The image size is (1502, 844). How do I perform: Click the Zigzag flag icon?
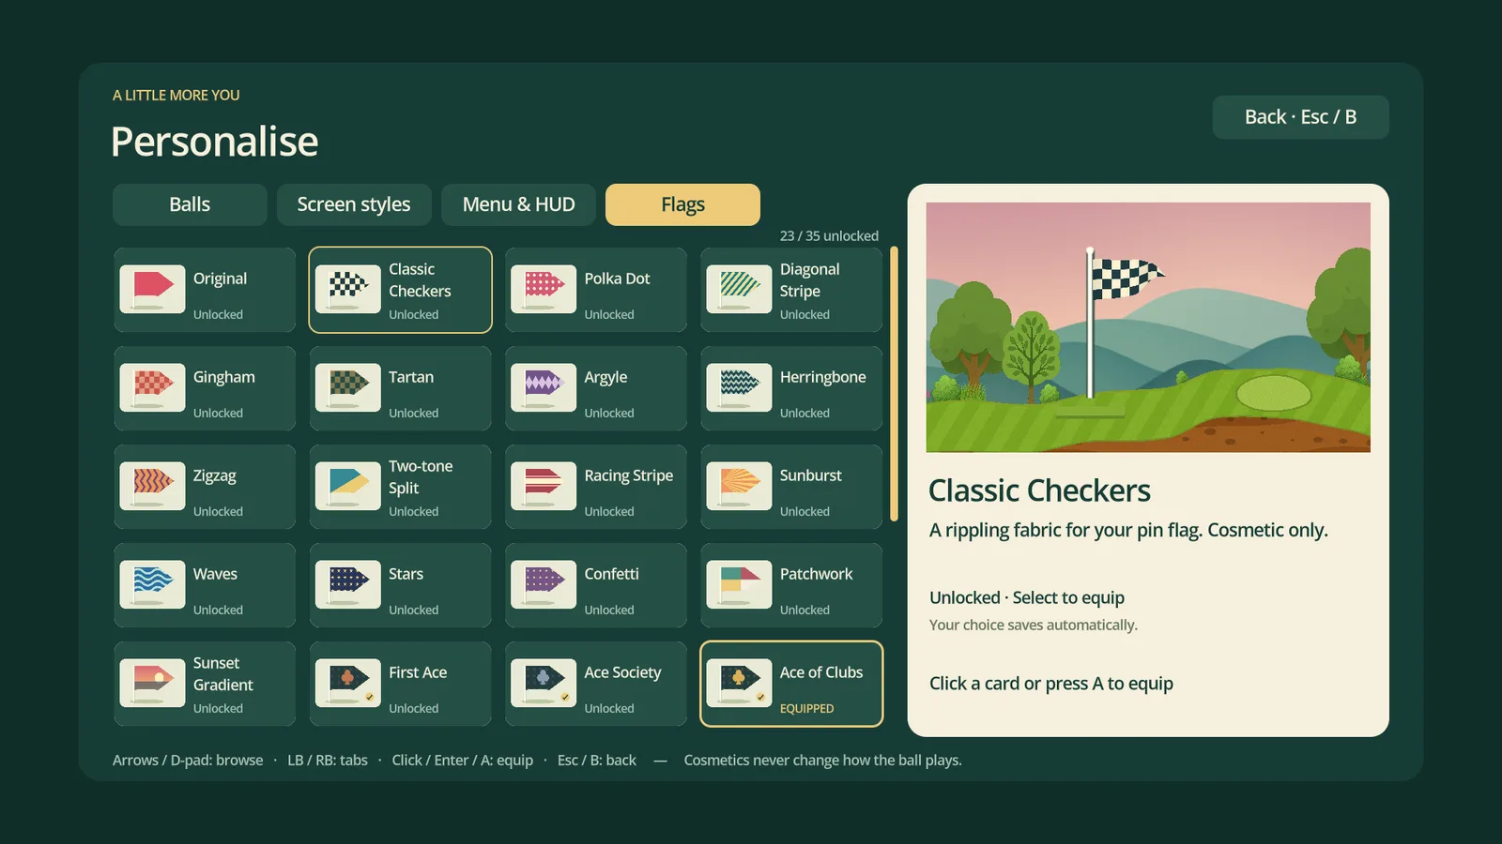pos(152,486)
